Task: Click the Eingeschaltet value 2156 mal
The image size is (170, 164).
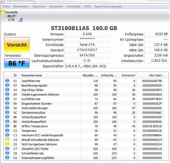Action: [156, 55]
